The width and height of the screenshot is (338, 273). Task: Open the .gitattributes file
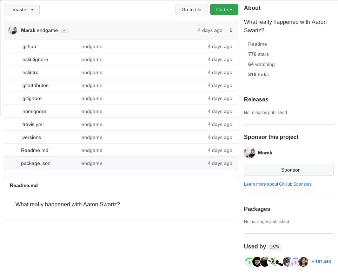pos(35,85)
